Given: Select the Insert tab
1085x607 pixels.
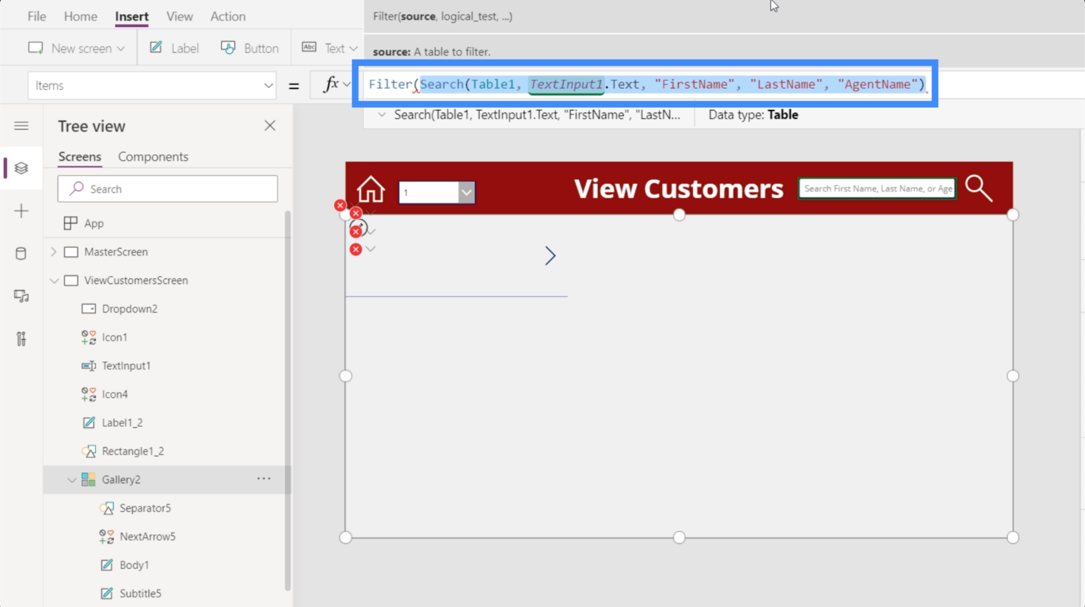Looking at the screenshot, I should click(132, 16).
